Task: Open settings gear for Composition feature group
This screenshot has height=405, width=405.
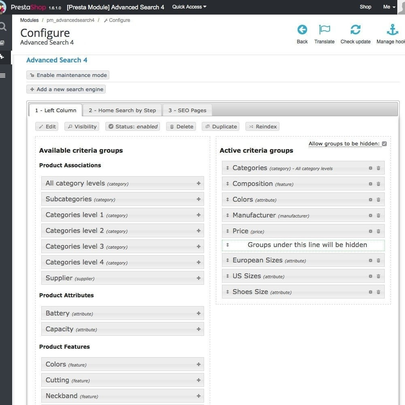Action: click(371, 183)
